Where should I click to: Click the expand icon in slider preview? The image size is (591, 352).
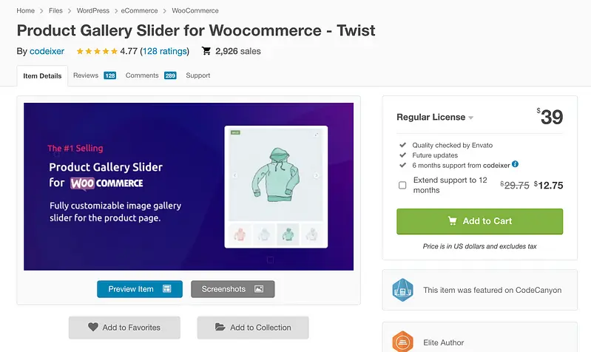(317, 134)
